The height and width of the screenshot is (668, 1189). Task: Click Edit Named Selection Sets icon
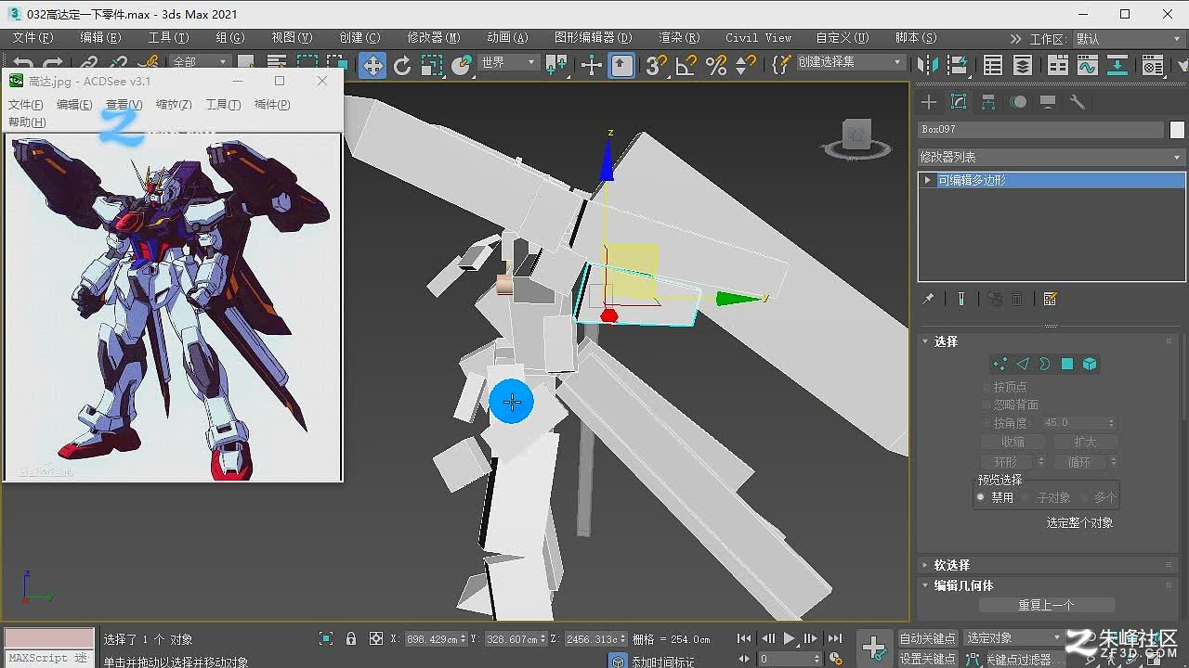click(782, 65)
